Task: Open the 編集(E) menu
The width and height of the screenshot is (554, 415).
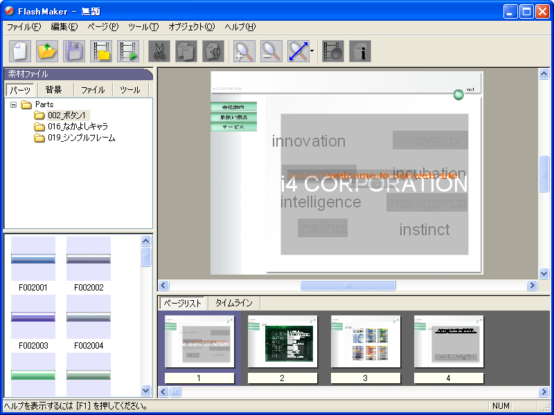Action: [x=64, y=27]
